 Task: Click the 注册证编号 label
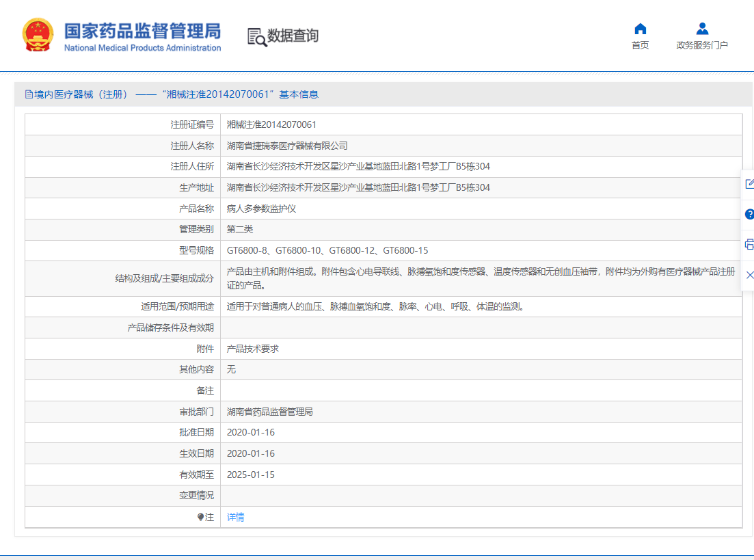click(x=192, y=124)
